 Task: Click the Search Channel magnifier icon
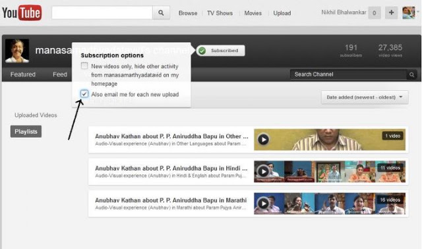[x=411, y=74]
